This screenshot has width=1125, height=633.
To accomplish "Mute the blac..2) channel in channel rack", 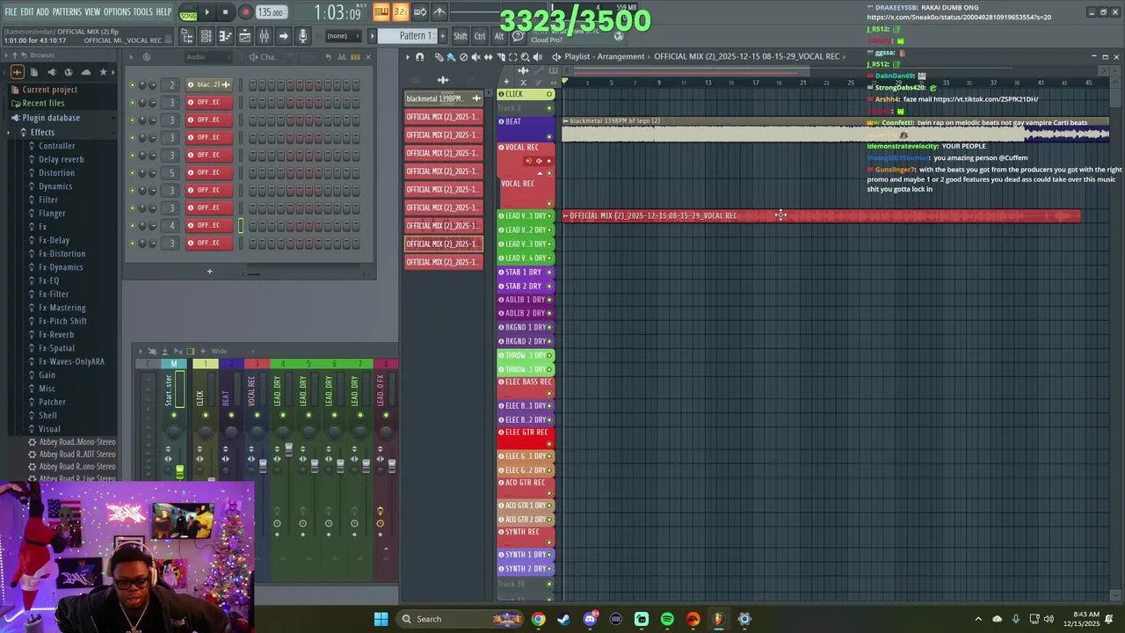I will coord(132,85).
